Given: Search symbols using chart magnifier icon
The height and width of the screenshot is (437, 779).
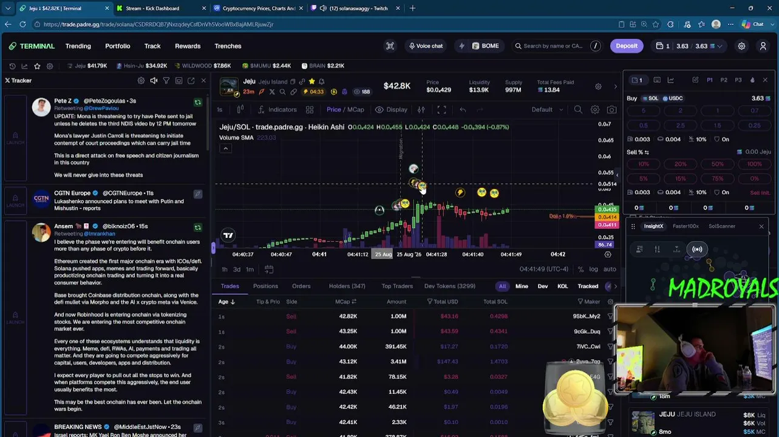Looking at the screenshot, I should point(578,110).
